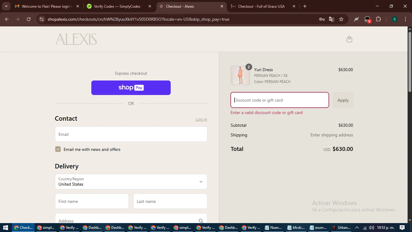Click the lightning bolt extension icon

[356, 19]
